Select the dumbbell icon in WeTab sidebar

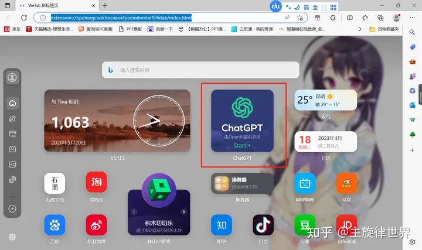(12, 180)
